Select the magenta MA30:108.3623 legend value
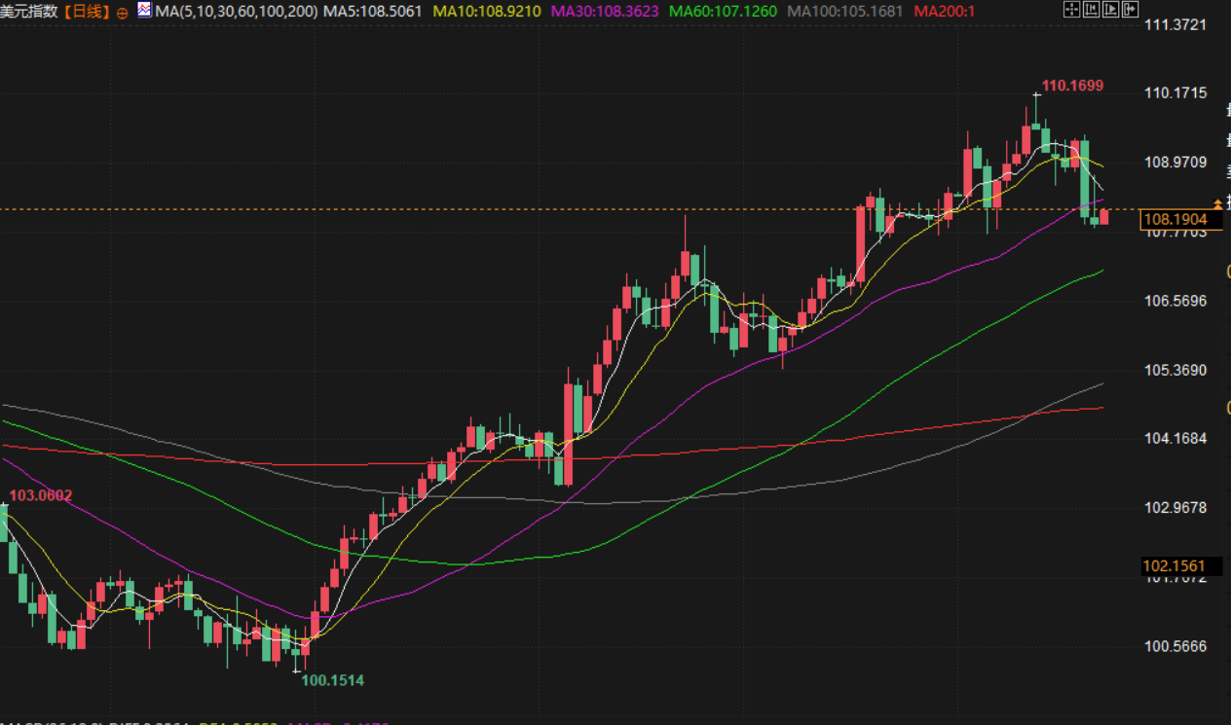Screen dimensions: 1231x725 pos(605,12)
